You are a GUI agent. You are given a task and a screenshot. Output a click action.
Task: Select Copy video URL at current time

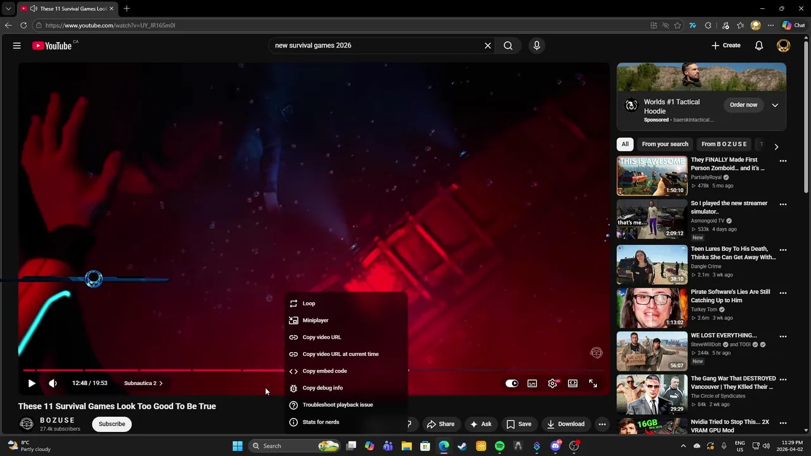tap(345, 354)
